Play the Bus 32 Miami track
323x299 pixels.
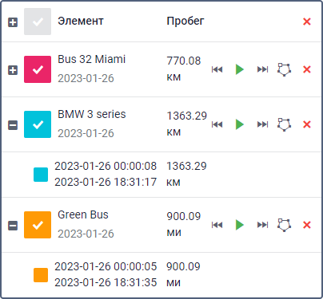click(x=240, y=69)
